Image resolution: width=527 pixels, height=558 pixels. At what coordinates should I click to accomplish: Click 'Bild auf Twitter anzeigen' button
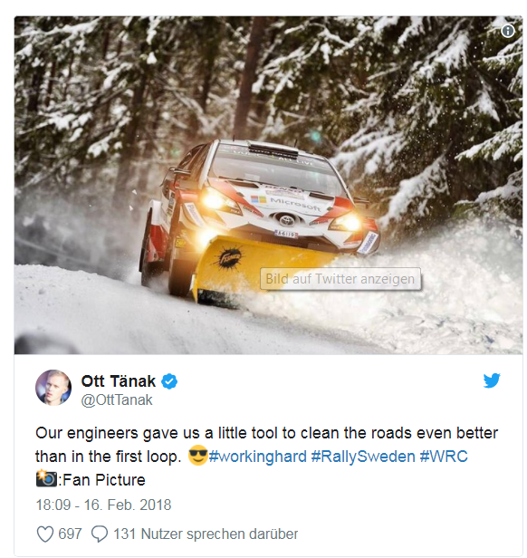pos(340,279)
